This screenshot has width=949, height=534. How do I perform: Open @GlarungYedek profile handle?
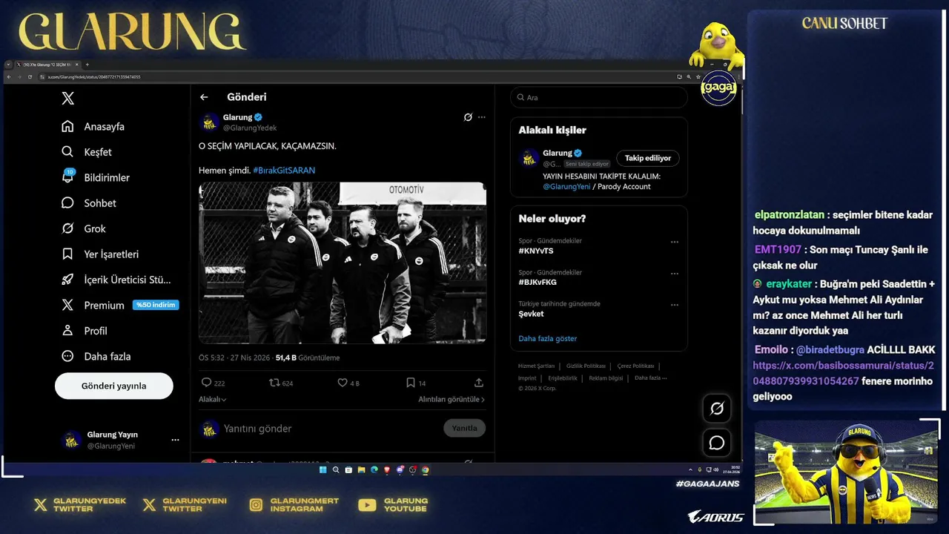point(250,128)
